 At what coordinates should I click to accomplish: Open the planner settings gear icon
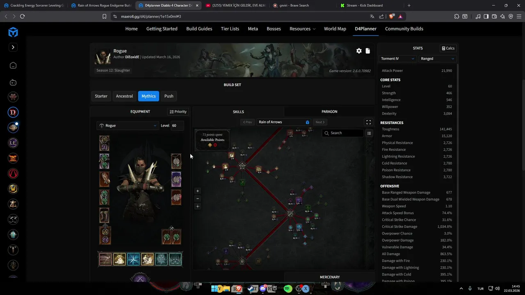(359, 51)
